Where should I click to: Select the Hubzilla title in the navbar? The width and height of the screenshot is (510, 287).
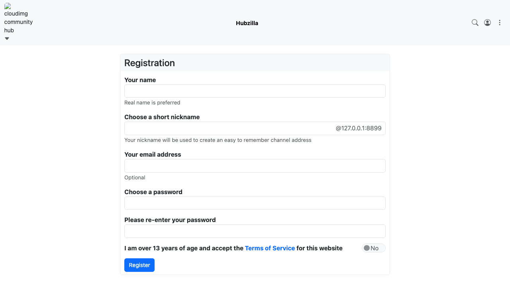click(x=247, y=23)
